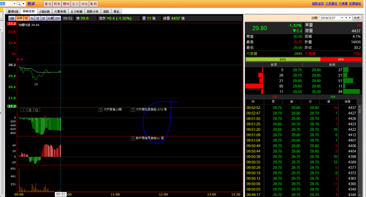Viewport: 366px width, 197px height.
Task: Select the 09:50:33 trade row
Action: tap(301, 162)
